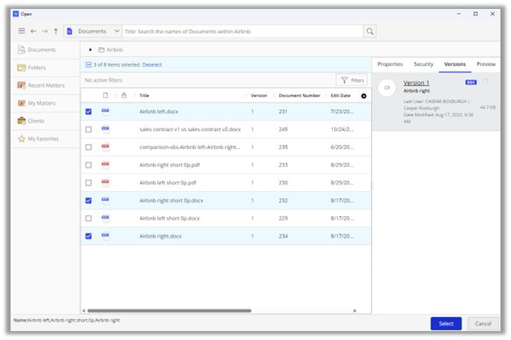511x340 pixels.
Task: Toggle the select-all indicator in selection bar
Action: point(88,65)
